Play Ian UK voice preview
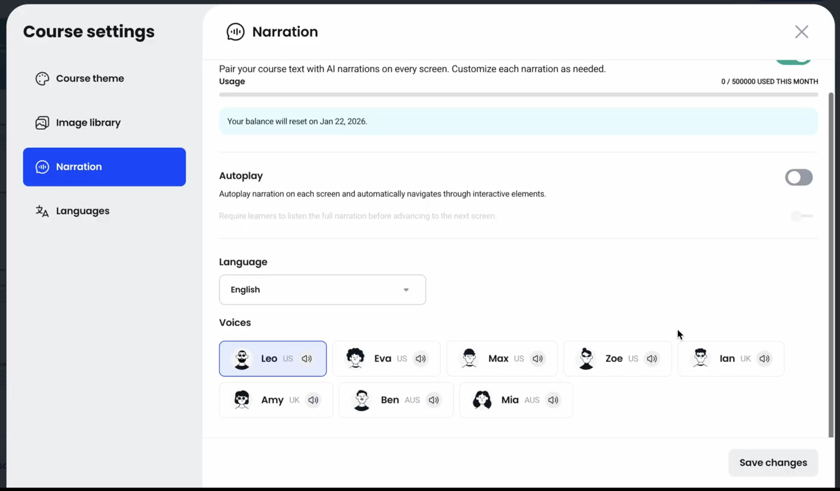Image resolution: width=840 pixels, height=491 pixels. point(764,358)
